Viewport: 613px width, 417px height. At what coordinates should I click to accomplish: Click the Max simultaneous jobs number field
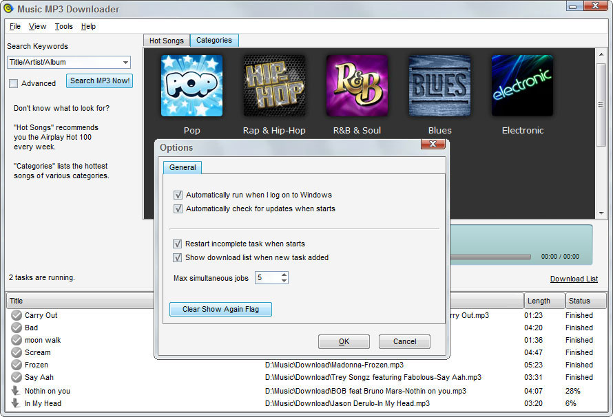point(268,277)
